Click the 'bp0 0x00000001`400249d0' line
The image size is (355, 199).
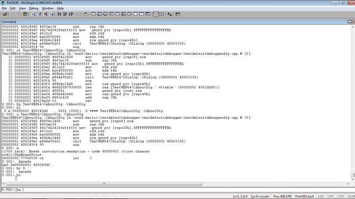click(28, 165)
